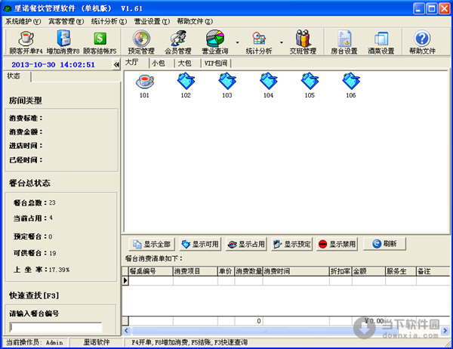Expand the 营业查询 dropdown arrow
The image size is (453, 349).
pos(238,42)
